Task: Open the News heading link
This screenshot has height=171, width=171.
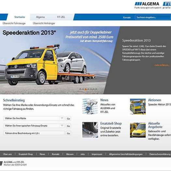Action: tap(104, 100)
